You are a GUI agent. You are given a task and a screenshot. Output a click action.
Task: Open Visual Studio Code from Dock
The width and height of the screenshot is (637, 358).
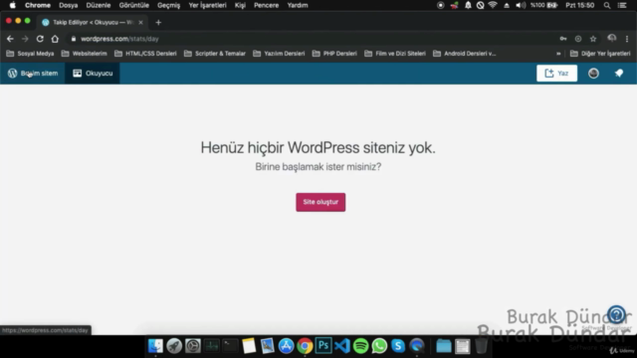(x=342, y=346)
